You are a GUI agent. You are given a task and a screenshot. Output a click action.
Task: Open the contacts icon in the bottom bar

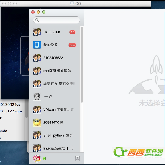78,158
